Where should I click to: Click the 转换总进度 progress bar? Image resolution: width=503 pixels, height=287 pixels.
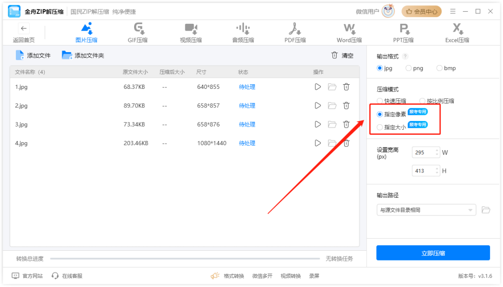[185, 259]
